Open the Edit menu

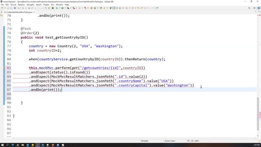[x=7, y=4]
